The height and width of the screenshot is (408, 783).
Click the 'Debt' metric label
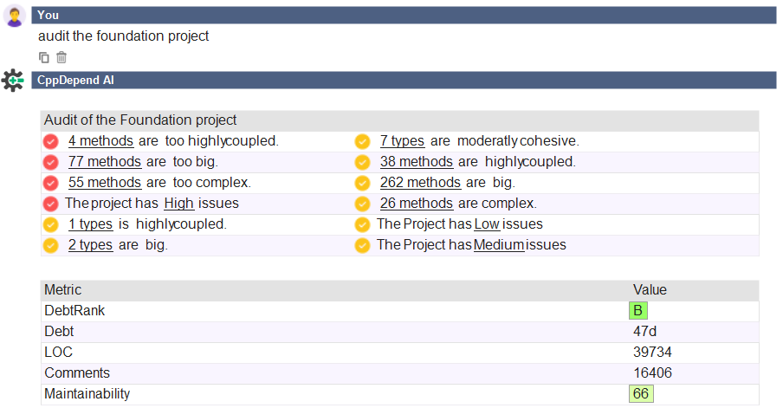[59, 331]
